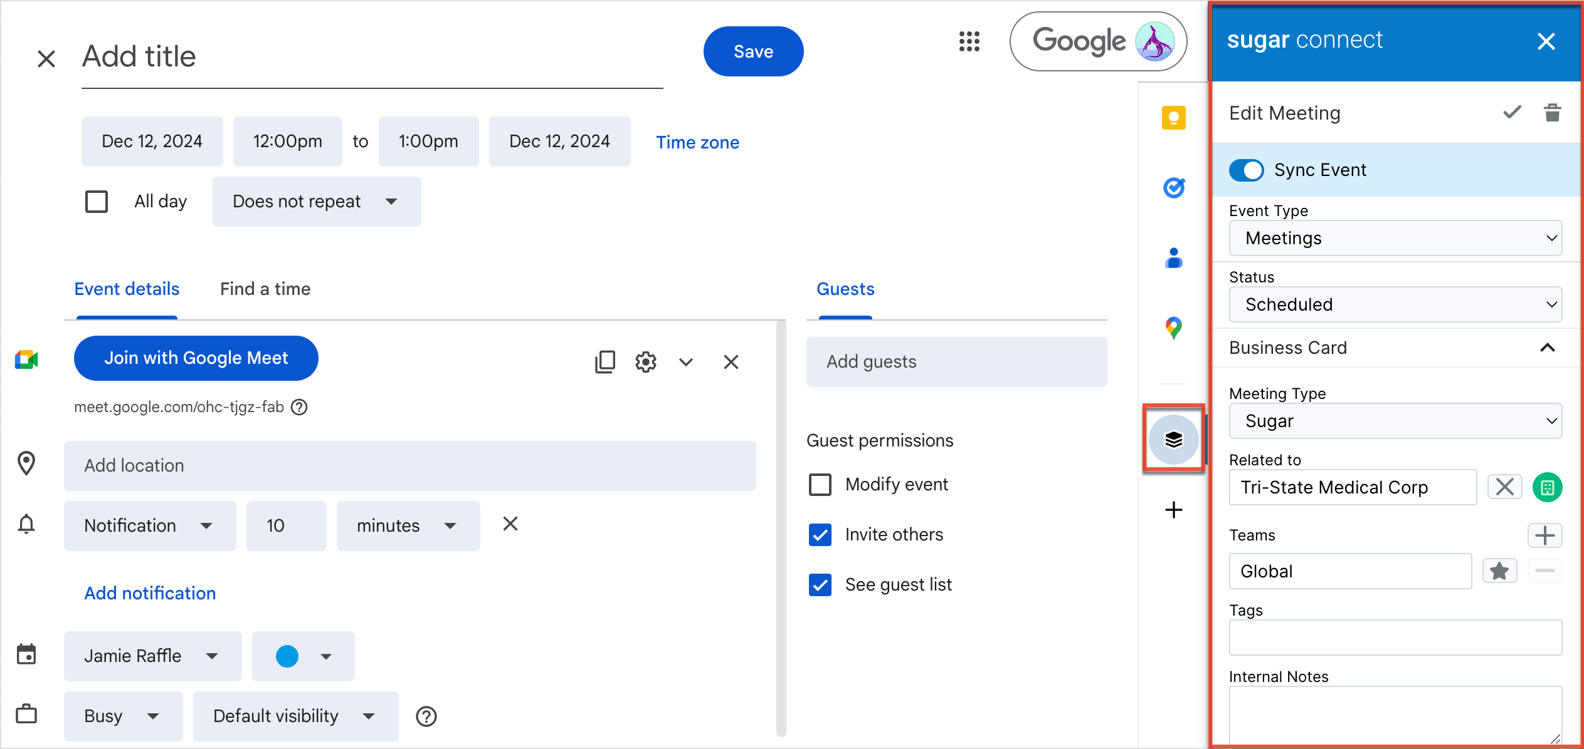Enable the Sync Event toggle

(x=1247, y=170)
